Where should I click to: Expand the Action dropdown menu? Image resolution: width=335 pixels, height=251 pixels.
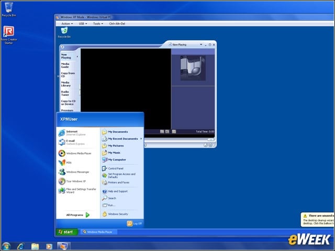tap(67, 24)
